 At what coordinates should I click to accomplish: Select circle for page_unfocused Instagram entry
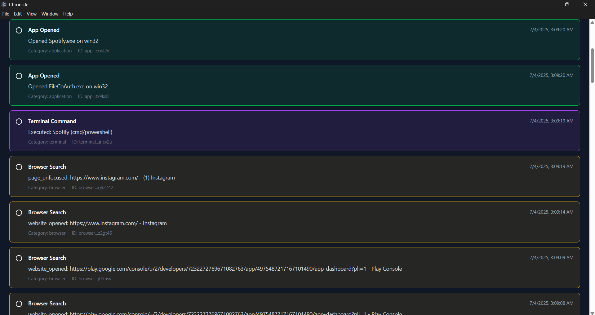(x=19, y=167)
